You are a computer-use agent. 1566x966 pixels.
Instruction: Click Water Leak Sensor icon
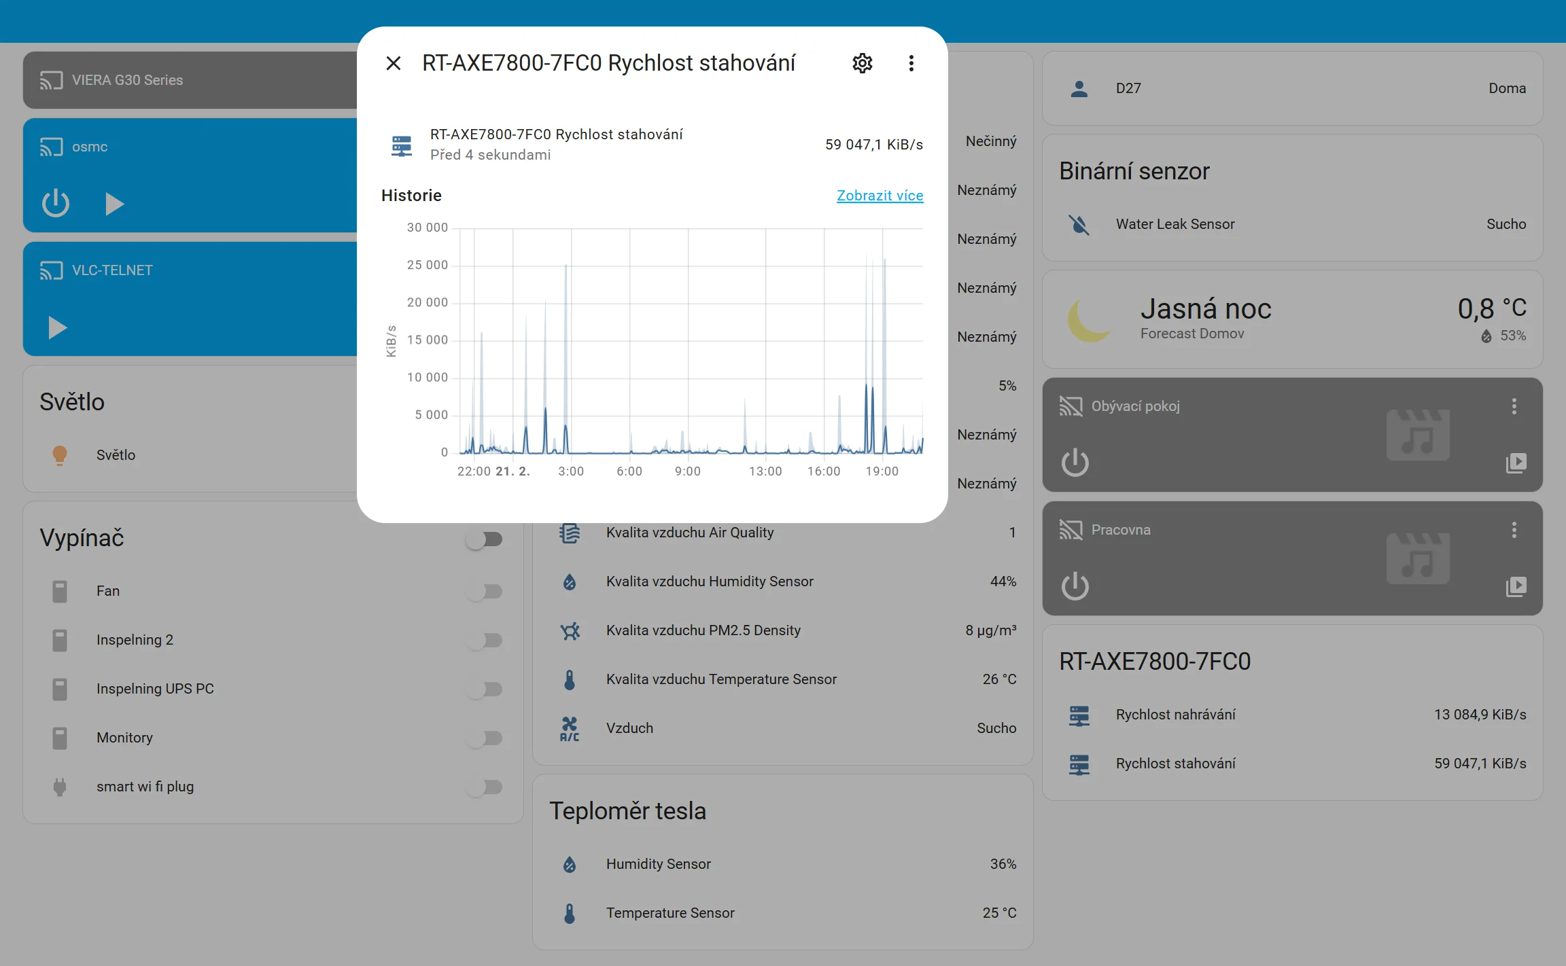coord(1079,224)
